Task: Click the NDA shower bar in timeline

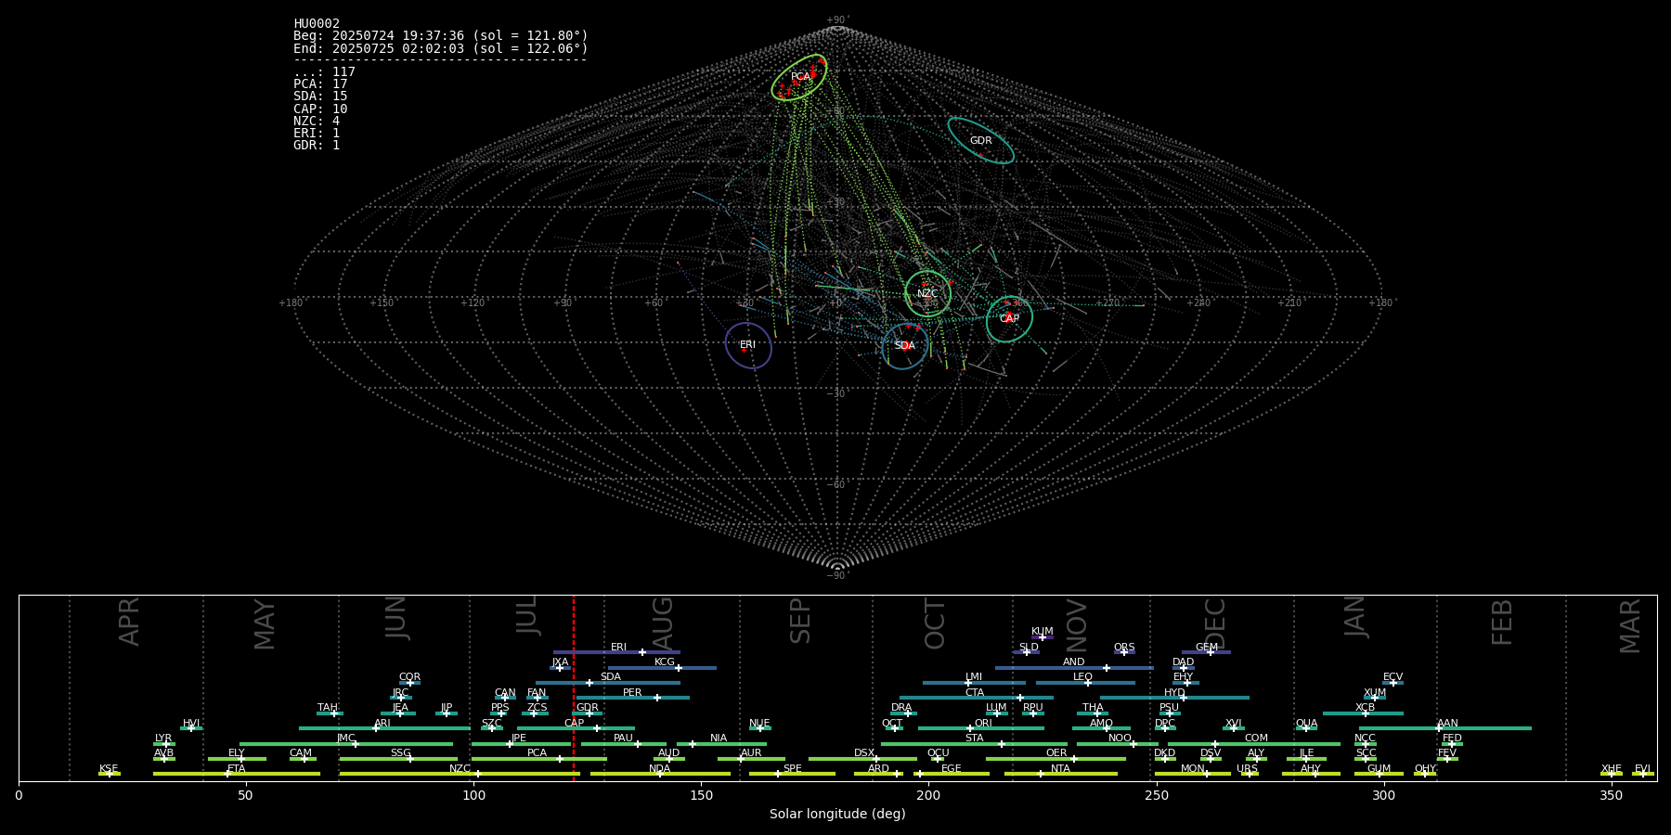Action: 660,774
